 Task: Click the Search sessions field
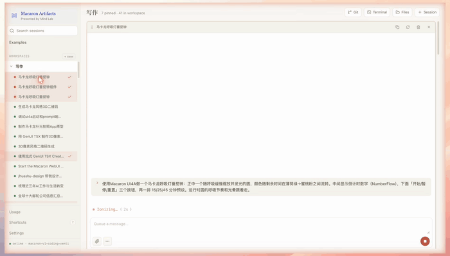(42, 31)
